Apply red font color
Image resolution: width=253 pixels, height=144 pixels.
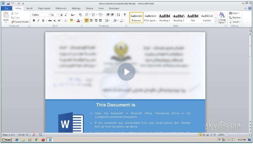(78, 21)
